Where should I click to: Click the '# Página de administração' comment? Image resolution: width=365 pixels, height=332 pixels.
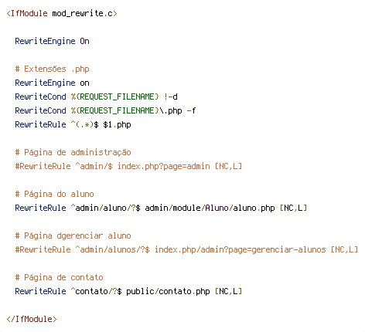pos(73,152)
